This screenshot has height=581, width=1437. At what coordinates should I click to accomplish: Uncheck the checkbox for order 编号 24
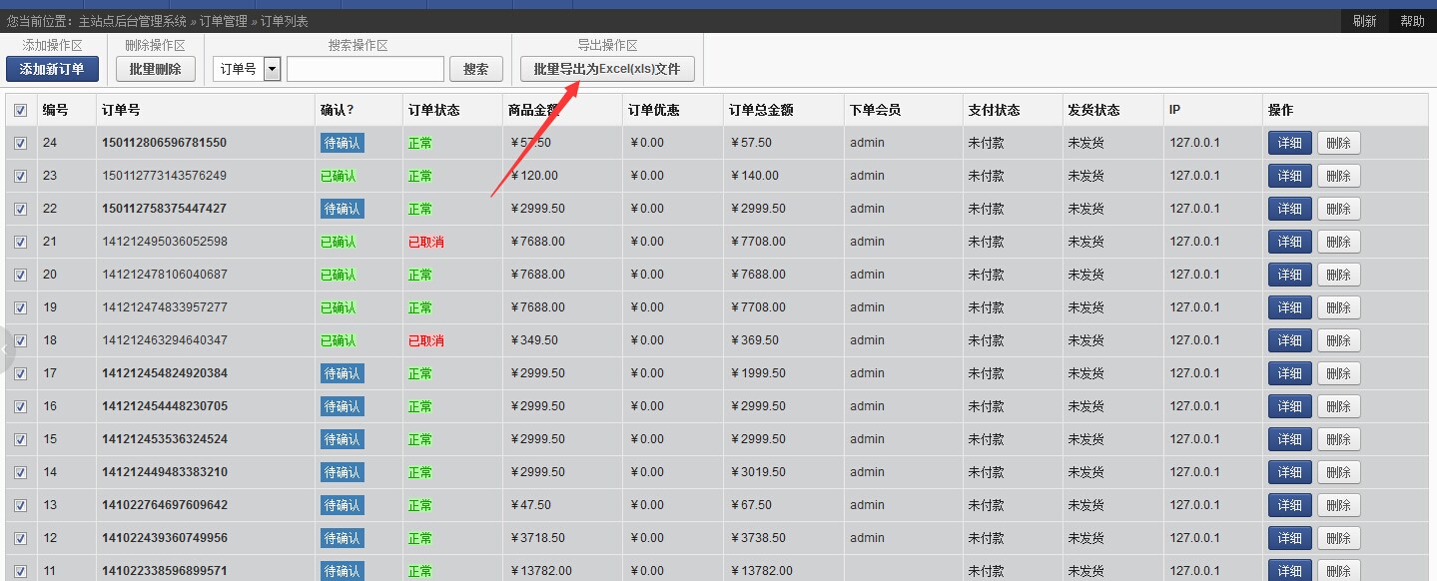21,142
